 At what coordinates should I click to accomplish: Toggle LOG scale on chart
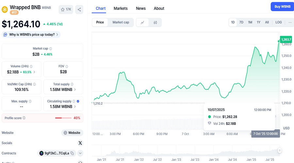point(278,22)
